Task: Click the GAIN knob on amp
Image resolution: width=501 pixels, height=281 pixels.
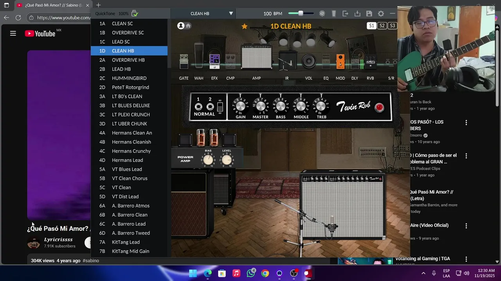Action: click(241, 106)
